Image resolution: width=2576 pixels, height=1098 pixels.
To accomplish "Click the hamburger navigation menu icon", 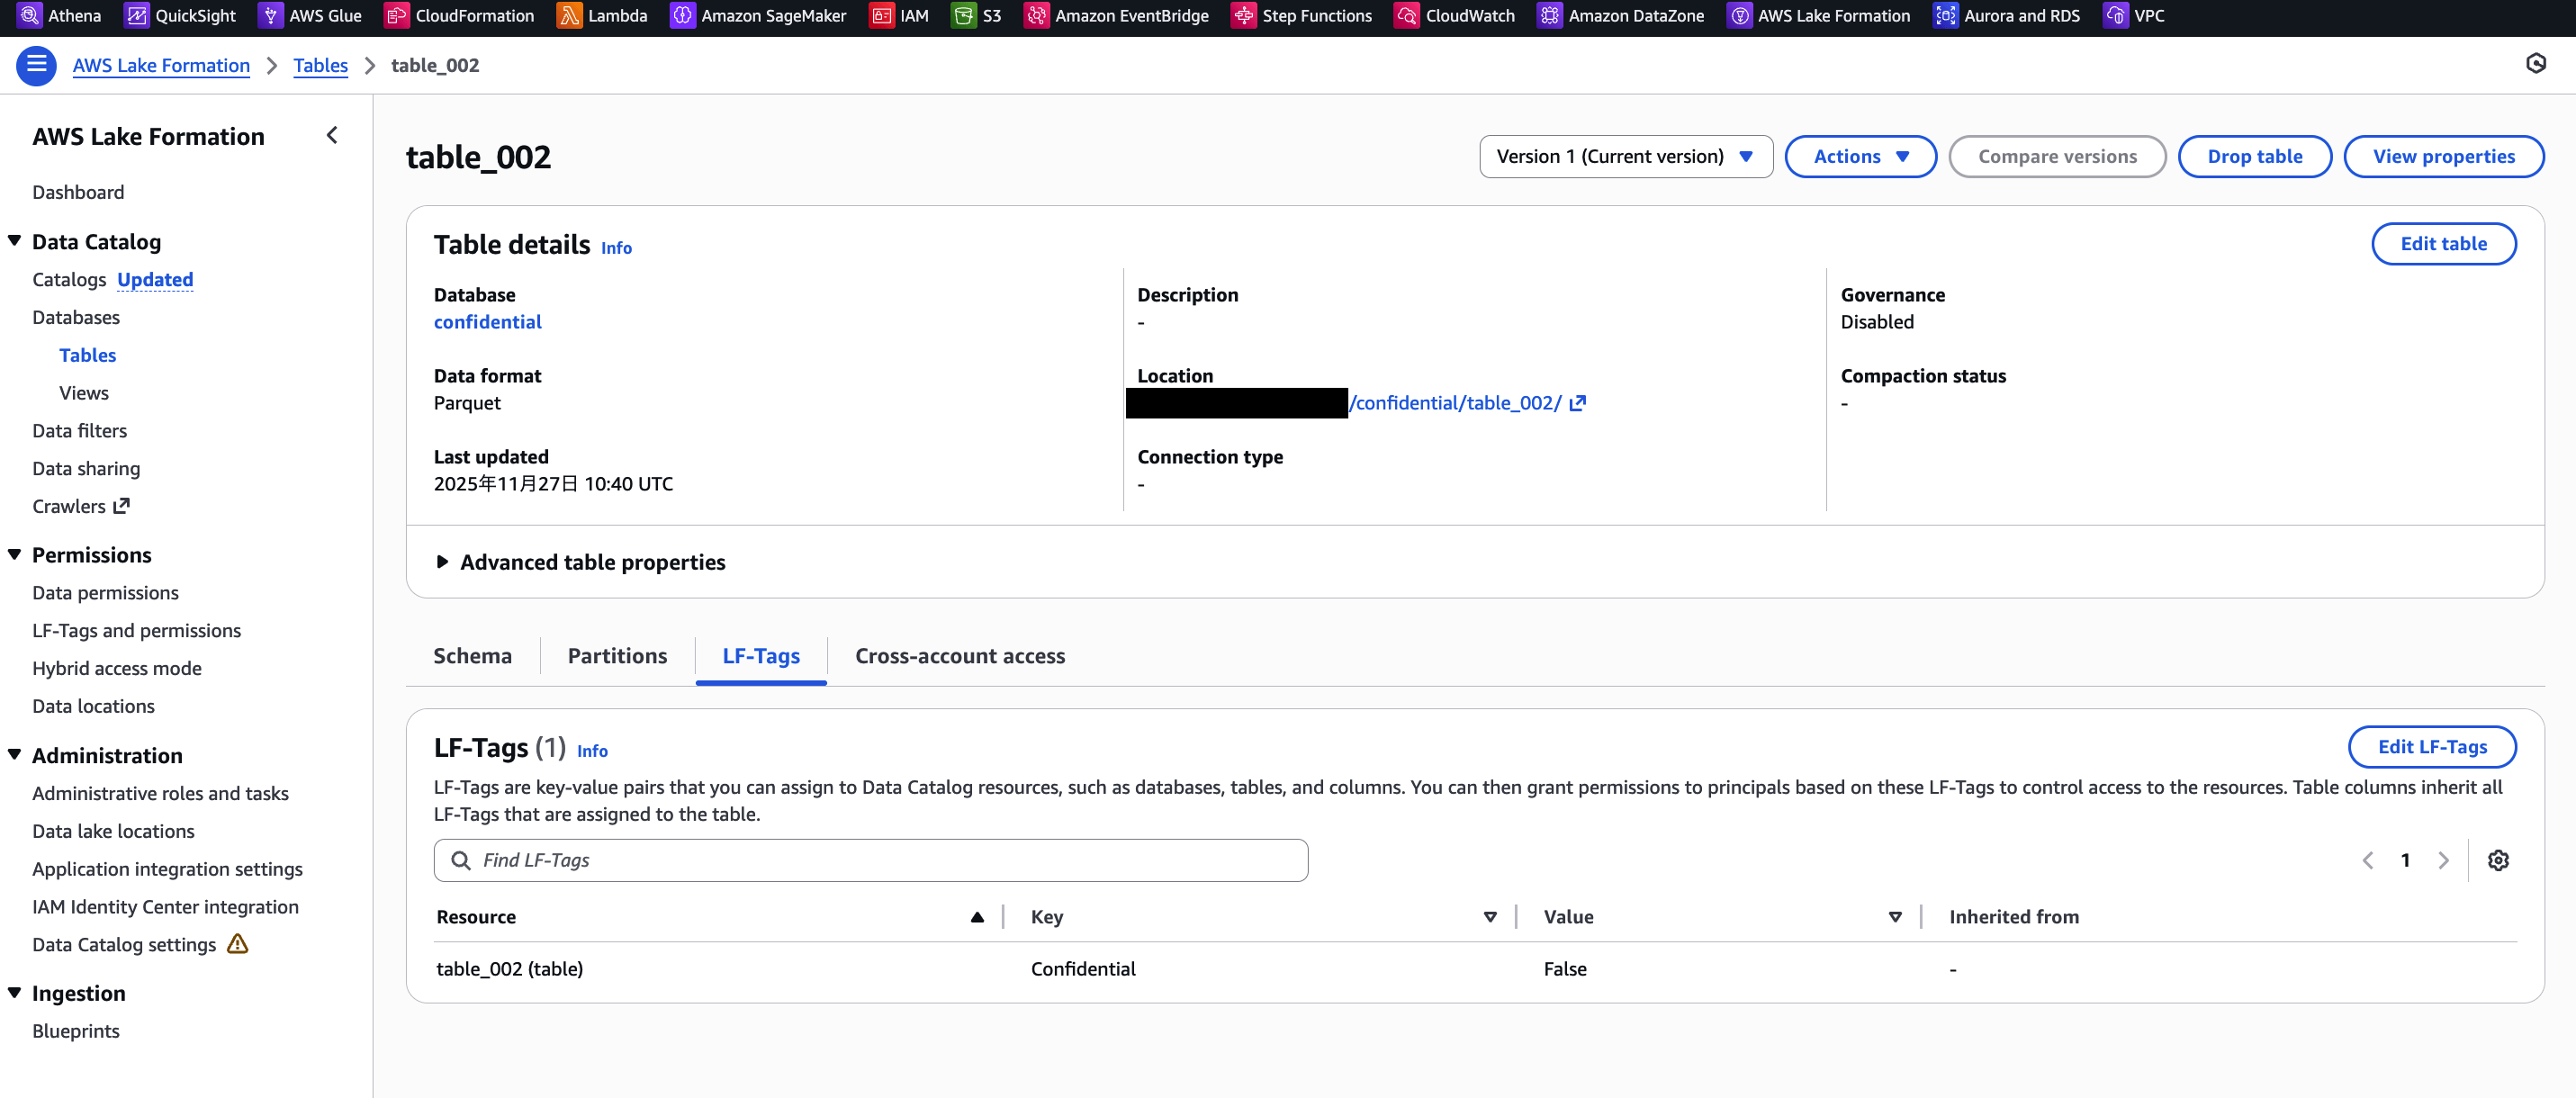I will coord(37,66).
